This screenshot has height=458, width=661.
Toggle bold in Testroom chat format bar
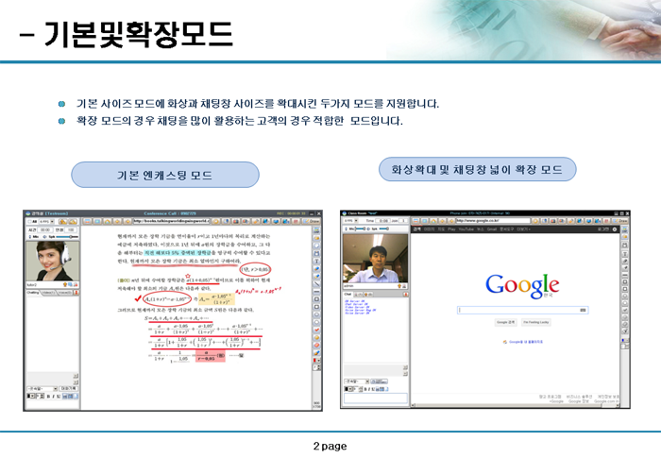48,397
